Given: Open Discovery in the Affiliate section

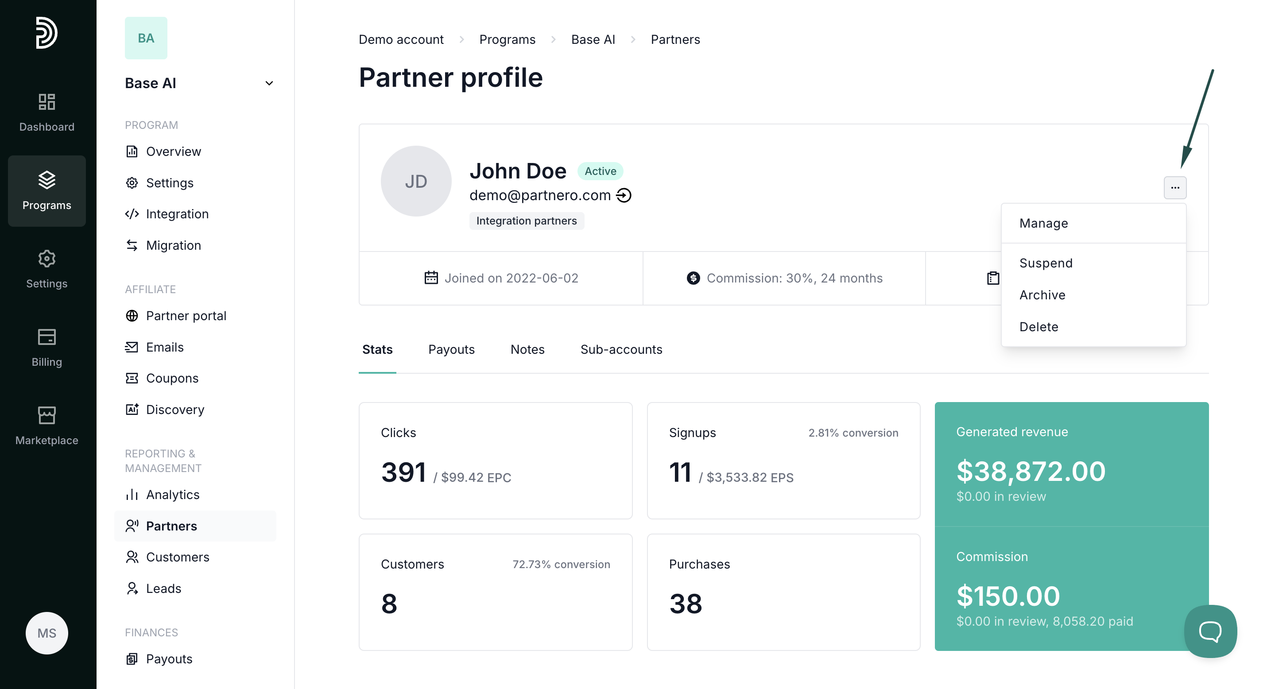Looking at the screenshot, I should (174, 409).
